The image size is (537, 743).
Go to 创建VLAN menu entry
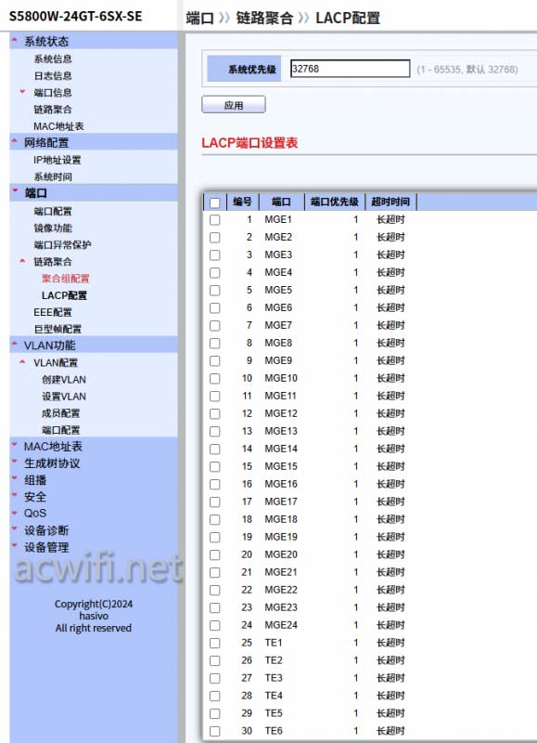64,380
